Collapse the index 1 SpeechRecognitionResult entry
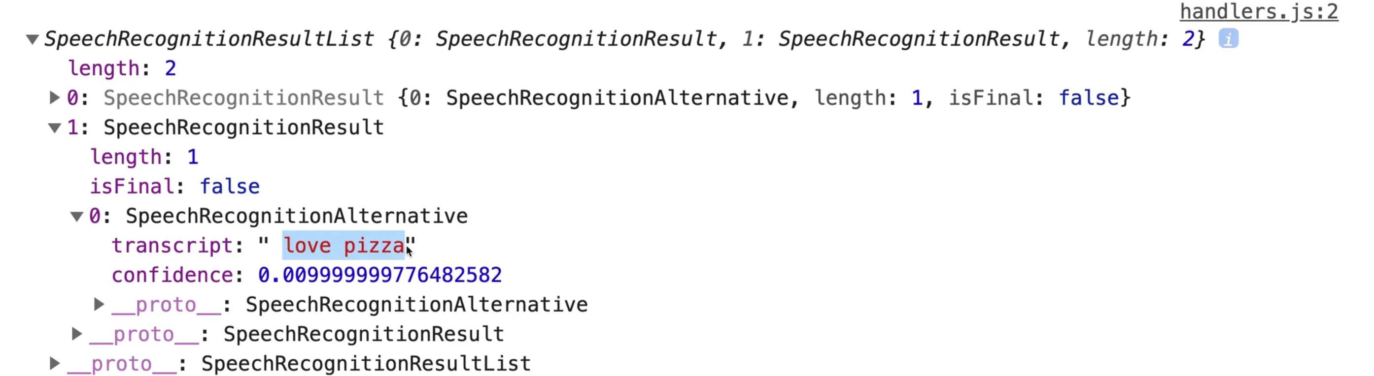This screenshot has width=1374, height=376. pos(54,128)
